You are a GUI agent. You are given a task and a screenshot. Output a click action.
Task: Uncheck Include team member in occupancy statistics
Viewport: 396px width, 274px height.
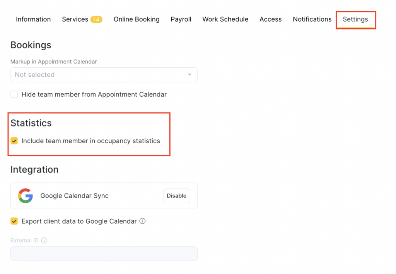14,141
